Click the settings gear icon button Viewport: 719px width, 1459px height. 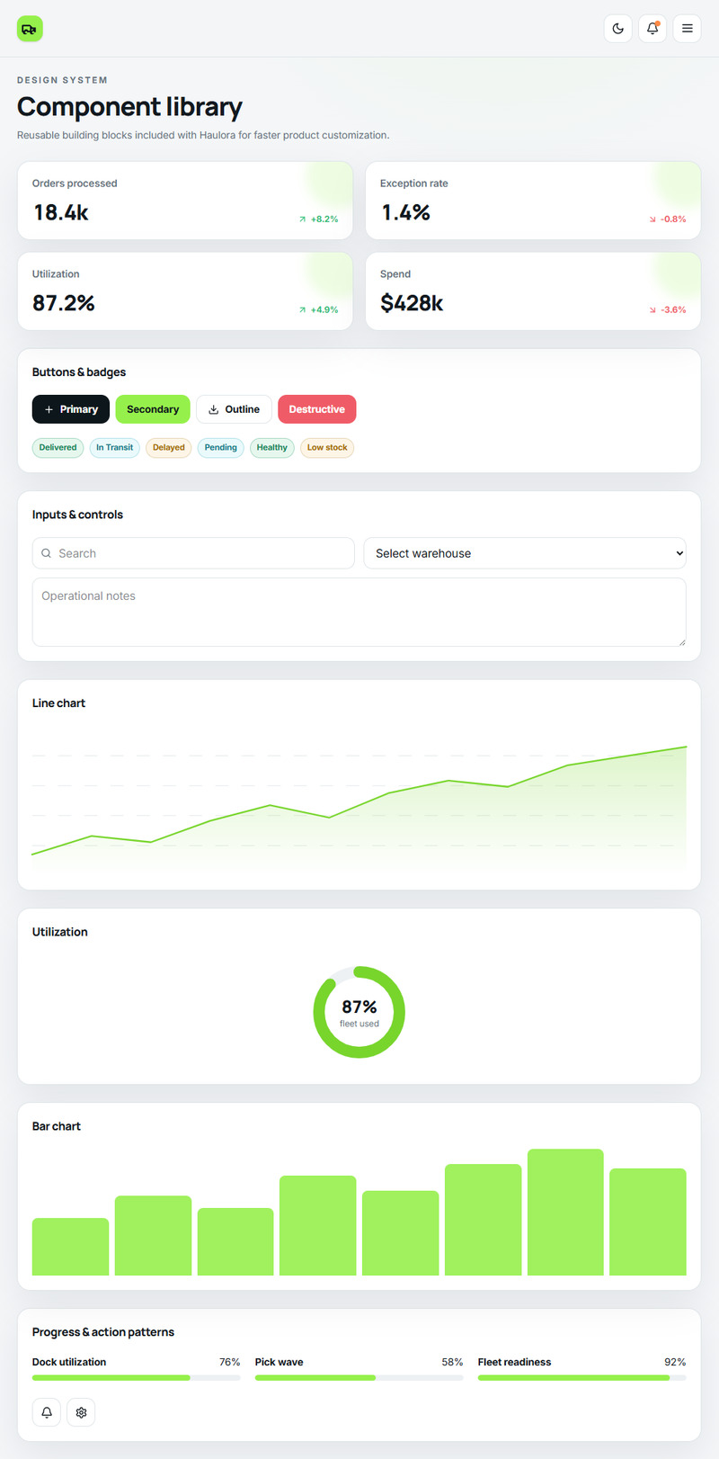(81, 1412)
